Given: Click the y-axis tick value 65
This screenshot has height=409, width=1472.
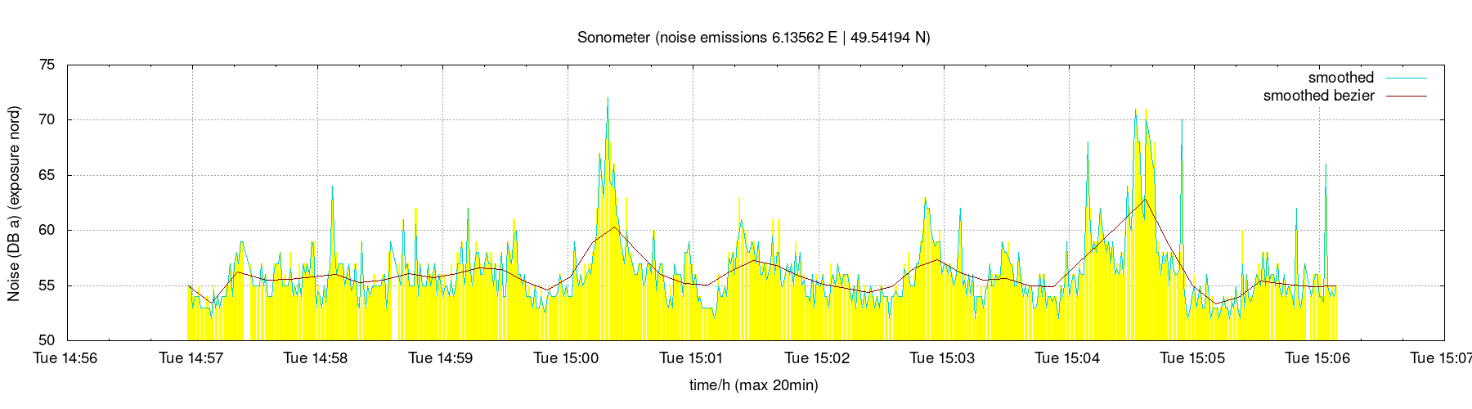Looking at the screenshot, I should click(x=47, y=176).
